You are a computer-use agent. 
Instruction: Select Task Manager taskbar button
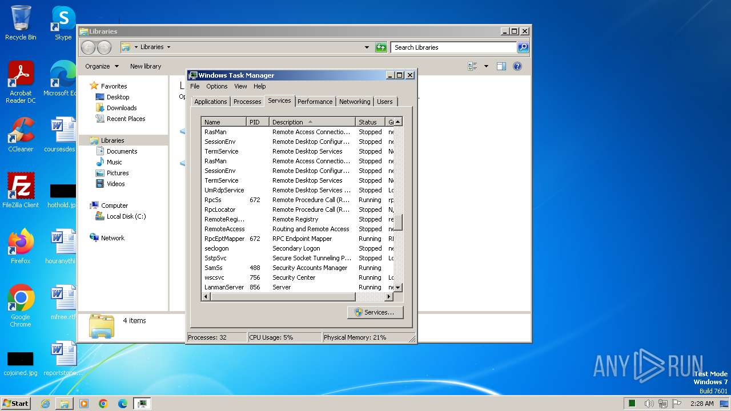click(142, 404)
